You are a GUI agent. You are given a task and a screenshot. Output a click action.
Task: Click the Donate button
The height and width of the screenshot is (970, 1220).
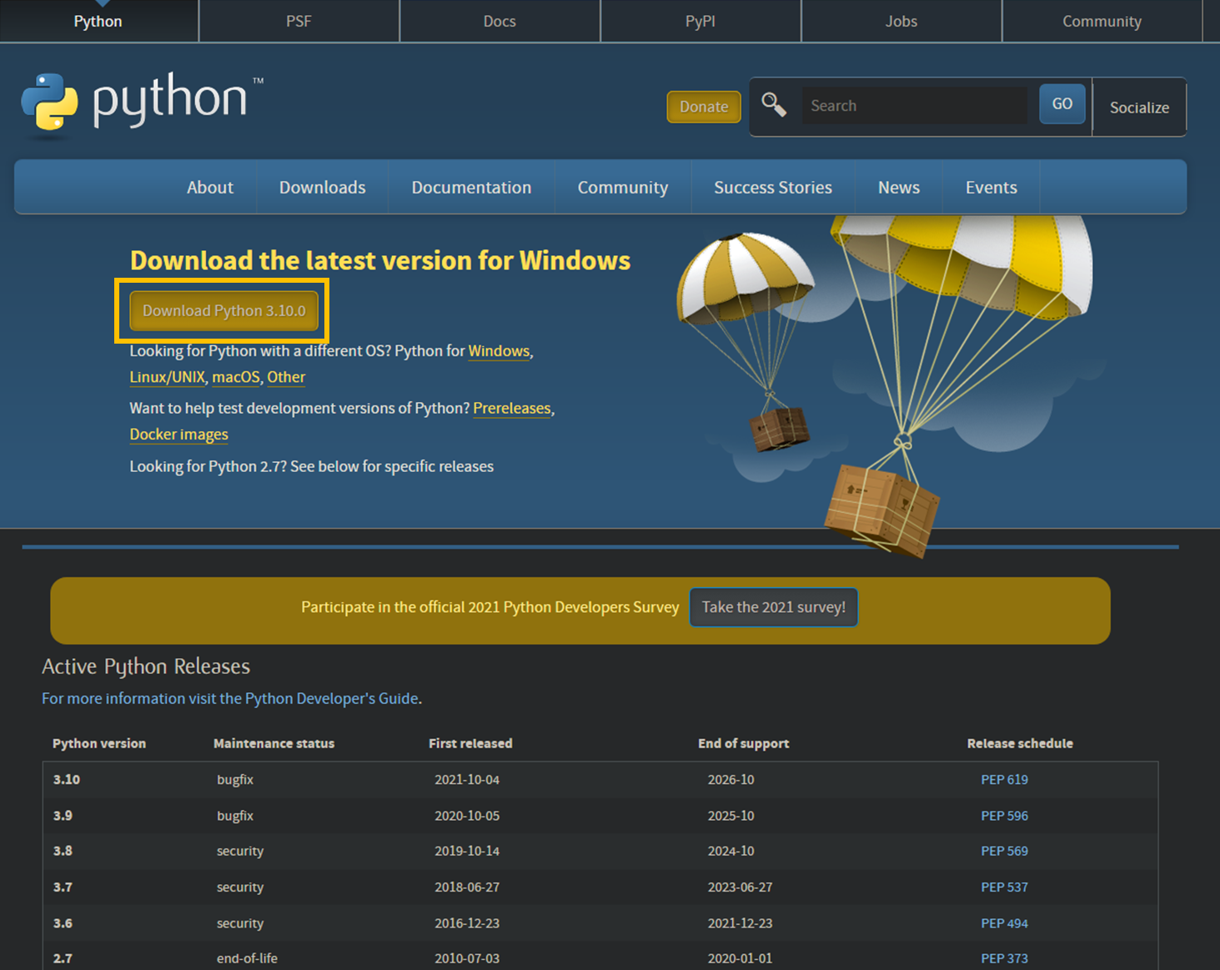pyautogui.click(x=704, y=107)
